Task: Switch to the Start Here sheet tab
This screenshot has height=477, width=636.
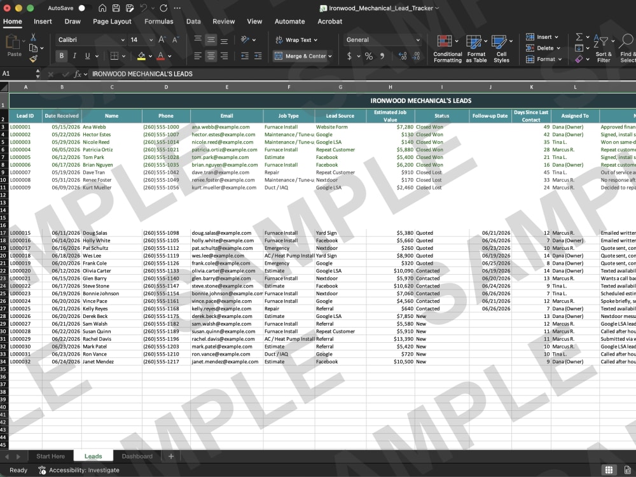Action: [50, 456]
